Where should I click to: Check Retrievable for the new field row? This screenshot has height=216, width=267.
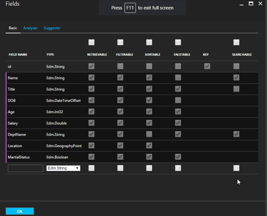click(91, 168)
